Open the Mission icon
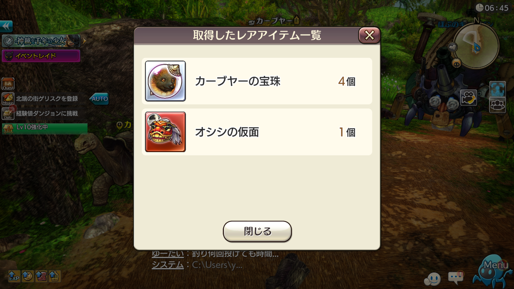Image resolution: width=514 pixels, height=289 pixels. click(x=8, y=99)
